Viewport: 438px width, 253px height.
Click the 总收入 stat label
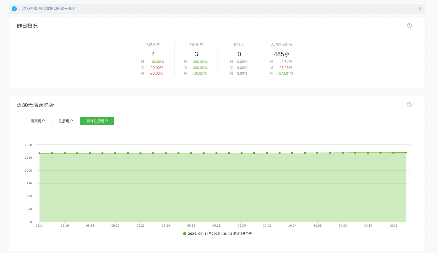[239, 45]
